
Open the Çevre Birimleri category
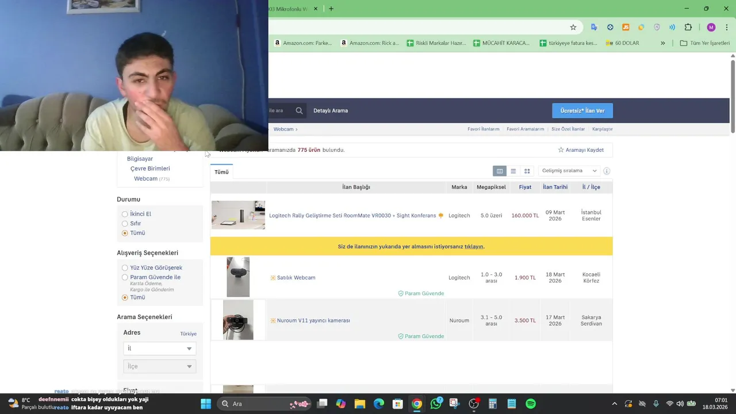(150, 168)
